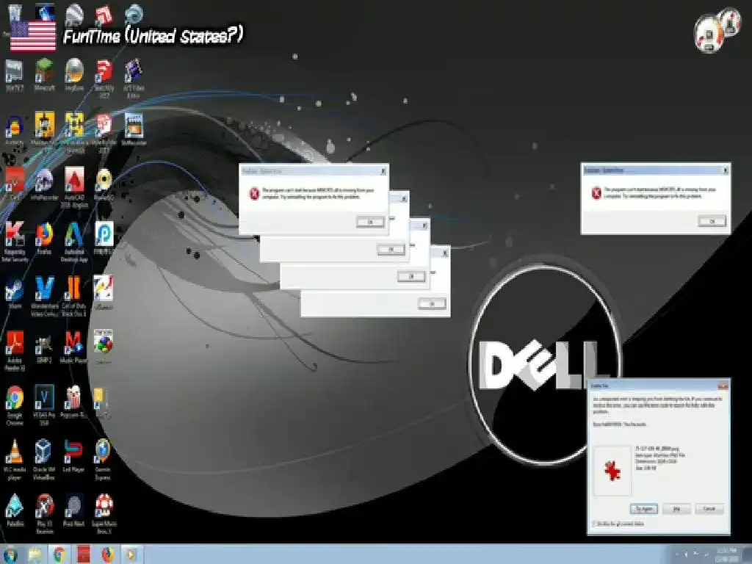Open the media player taskbar icon
The height and width of the screenshot is (564, 752).
click(x=131, y=554)
